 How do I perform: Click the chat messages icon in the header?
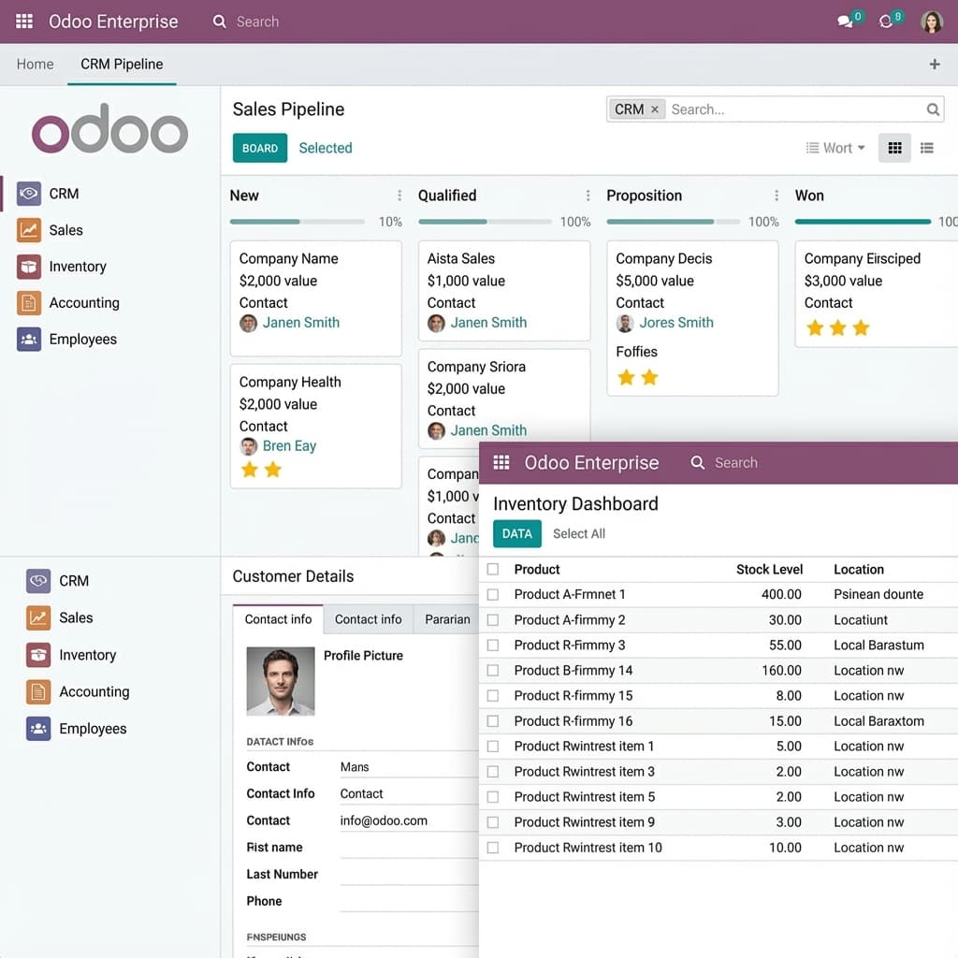[846, 22]
